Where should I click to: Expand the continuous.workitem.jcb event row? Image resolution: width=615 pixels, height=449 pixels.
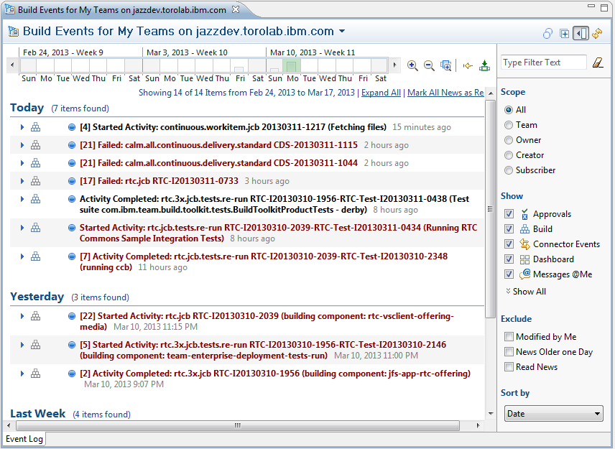point(22,127)
